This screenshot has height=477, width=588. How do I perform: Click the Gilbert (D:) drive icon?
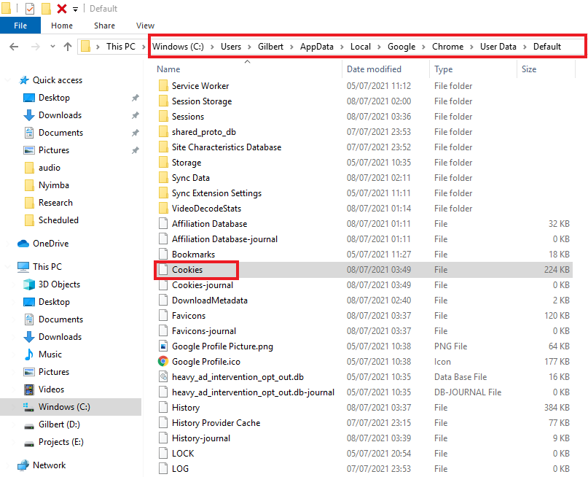coord(29,426)
